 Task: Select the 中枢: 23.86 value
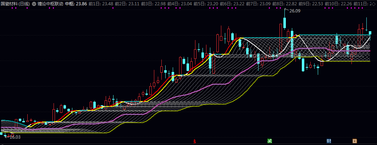[76, 4]
